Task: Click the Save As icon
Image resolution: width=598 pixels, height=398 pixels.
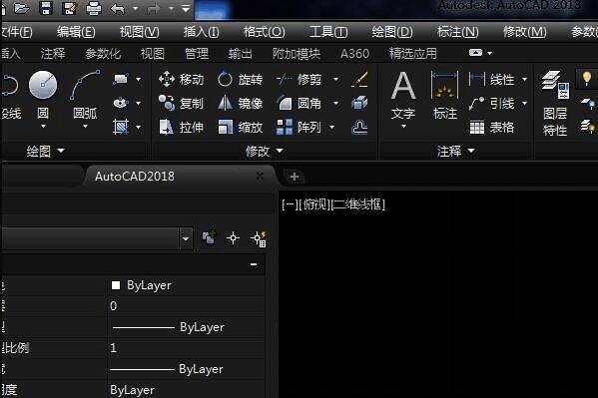Action: [70, 8]
